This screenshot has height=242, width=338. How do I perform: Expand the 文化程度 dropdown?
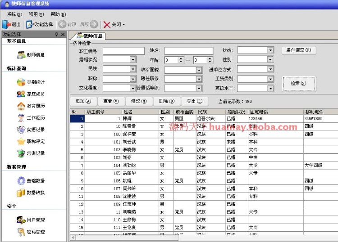(x=133, y=88)
